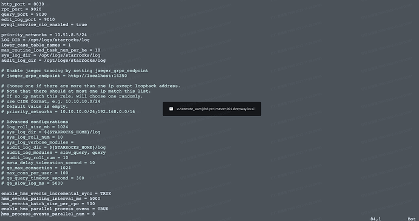Click the edit_log_port = 9010 line
Viewport: 419px width, 221px height.
(x=28, y=19)
